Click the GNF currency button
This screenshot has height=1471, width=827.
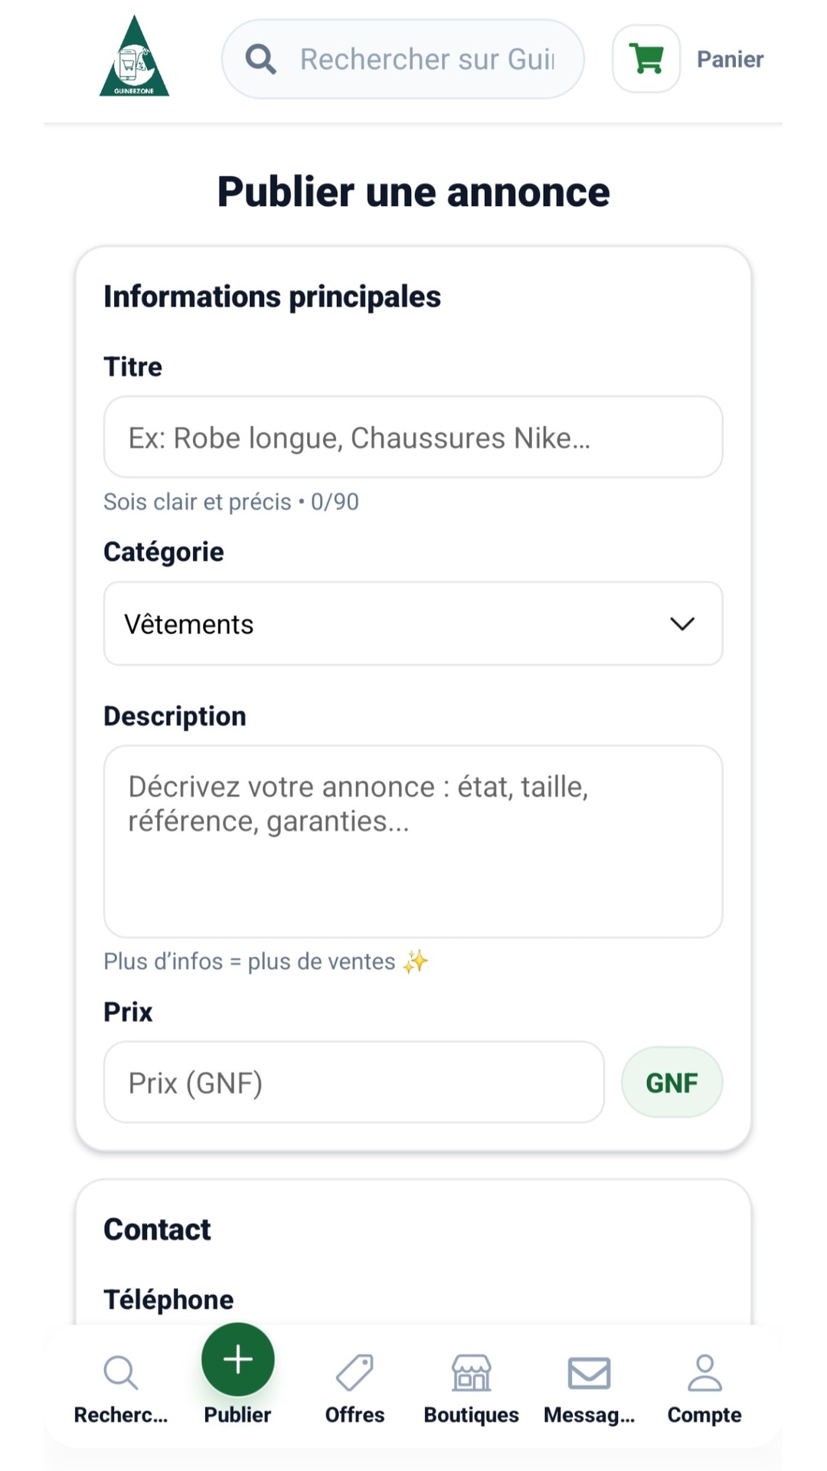[672, 1083]
